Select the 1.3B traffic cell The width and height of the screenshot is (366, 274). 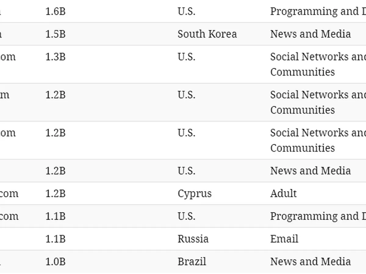point(55,57)
